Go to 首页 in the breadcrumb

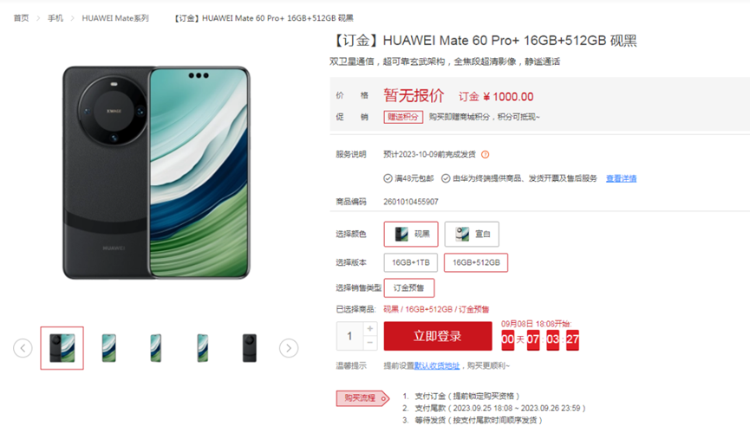(21, 18)
